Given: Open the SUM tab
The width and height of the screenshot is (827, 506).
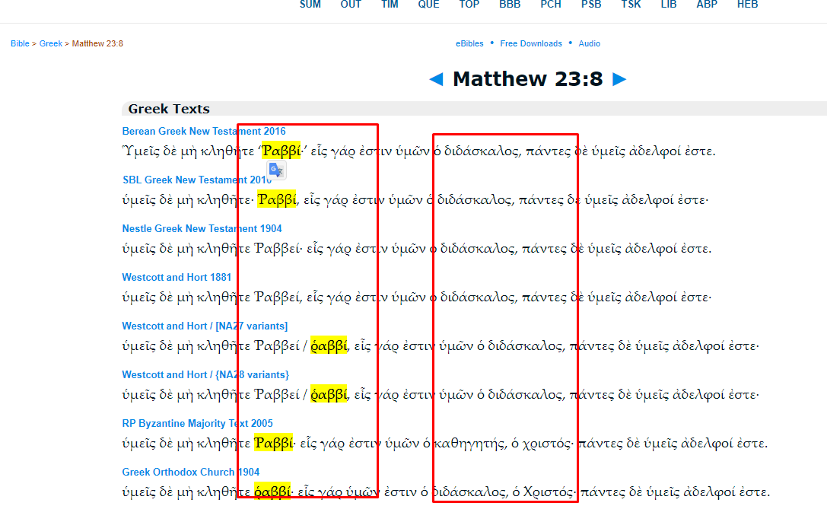Looking at the screenshot, I should click(x=310, y=5).
